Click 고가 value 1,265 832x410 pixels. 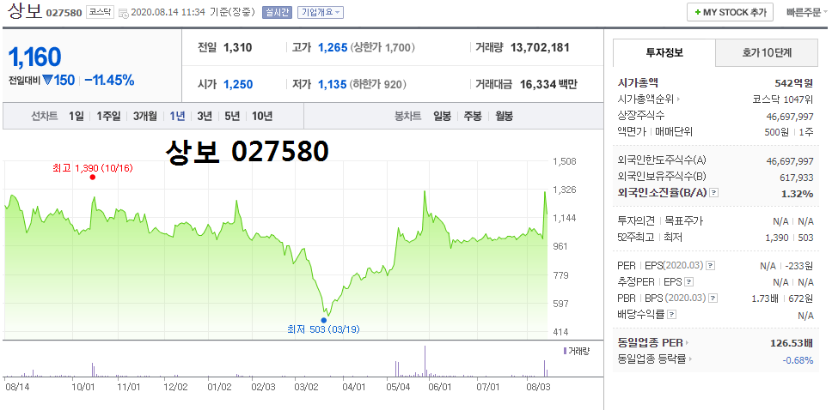332,48
